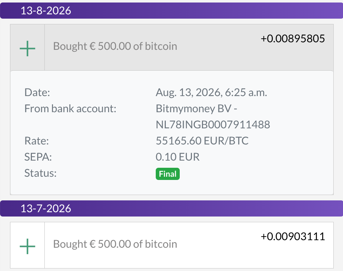Click the Bitmymoney BV account name
This screenshot has height=271, width=343.
[x=194, y=109]
